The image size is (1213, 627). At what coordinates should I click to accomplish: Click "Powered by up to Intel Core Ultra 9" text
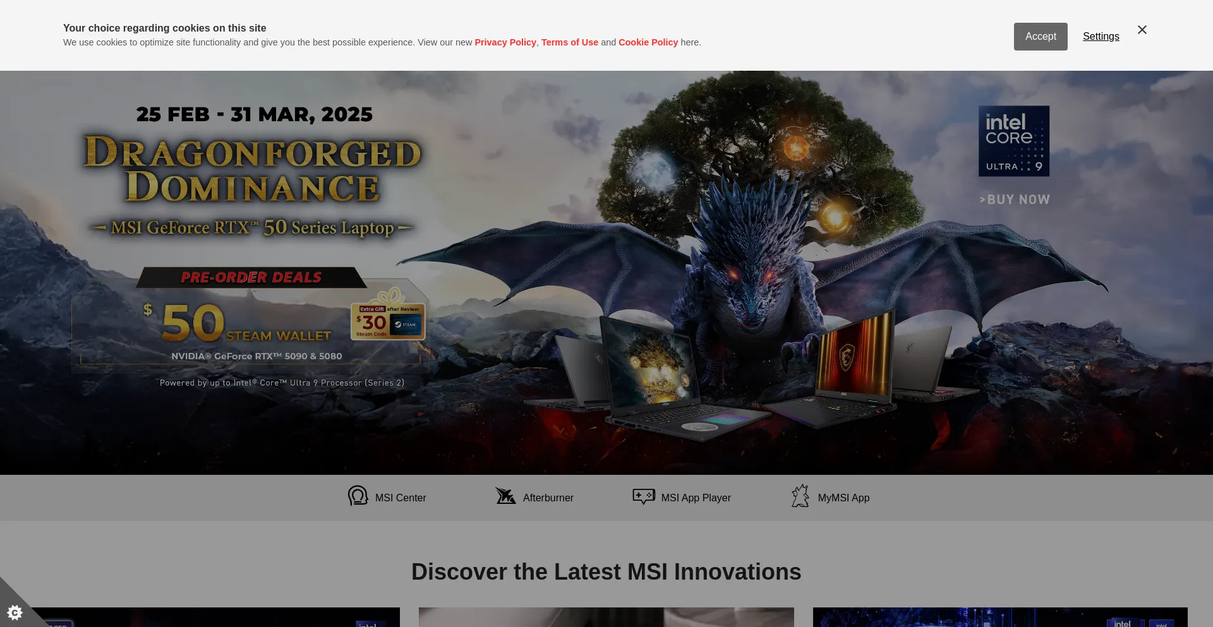(282, 383)
